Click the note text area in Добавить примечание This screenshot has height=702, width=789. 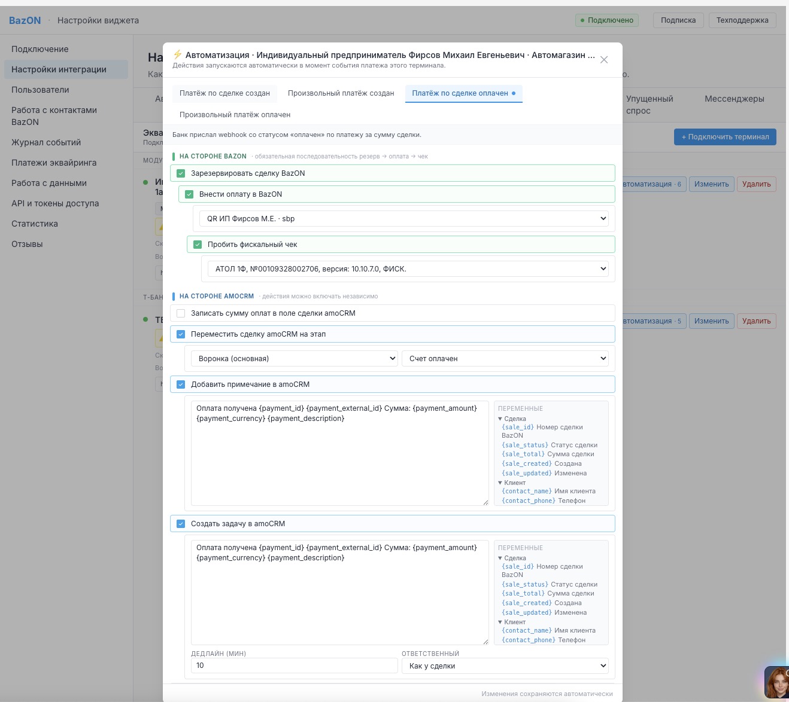[x=340, y=453]
